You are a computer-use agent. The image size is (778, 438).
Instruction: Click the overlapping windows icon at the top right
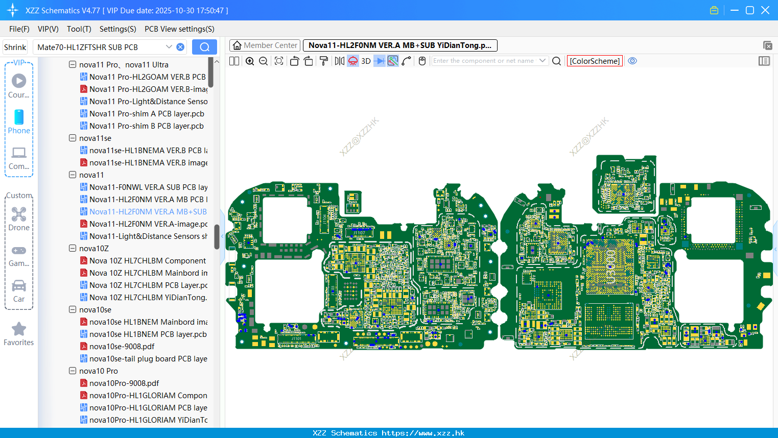[767, 45]
